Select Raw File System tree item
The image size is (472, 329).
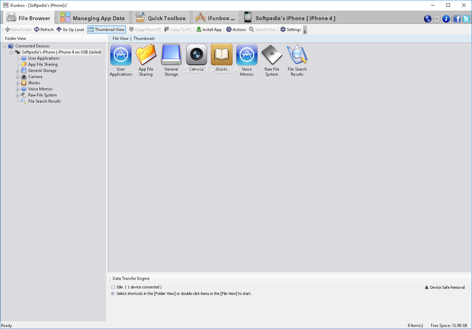coord(42,95)
